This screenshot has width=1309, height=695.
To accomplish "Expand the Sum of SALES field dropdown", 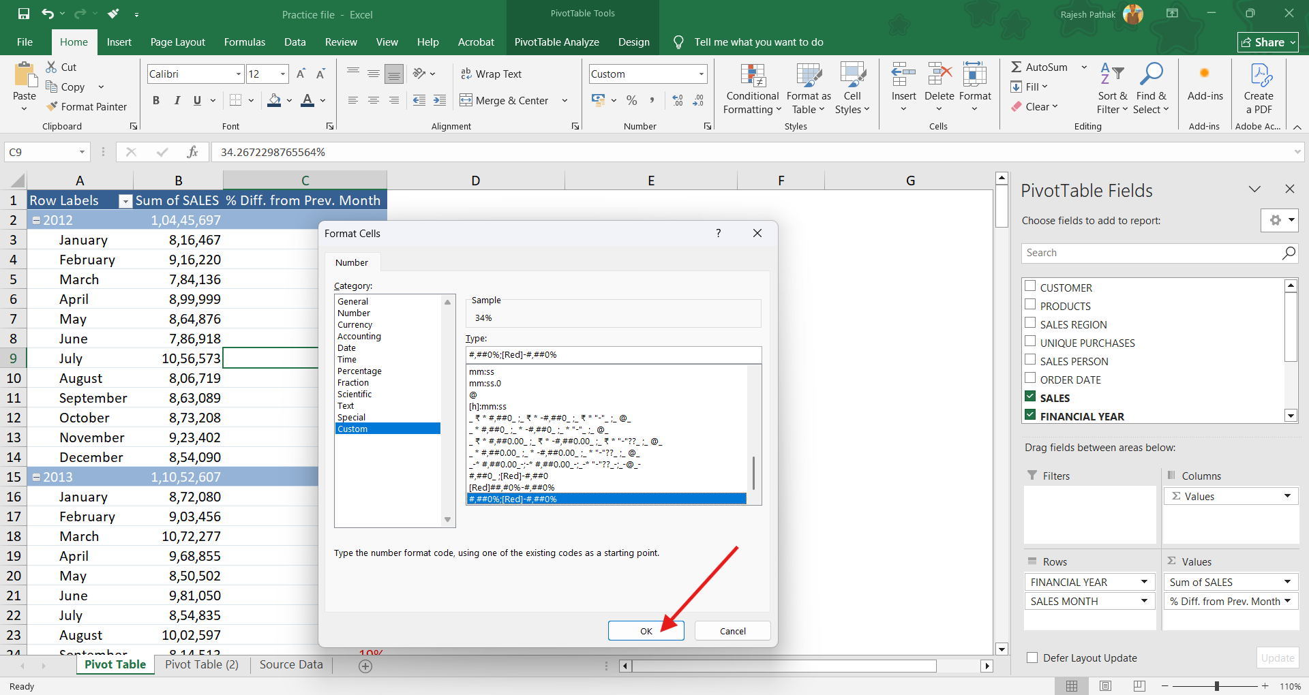I will pyautogui.click(x=1287, y=582).
